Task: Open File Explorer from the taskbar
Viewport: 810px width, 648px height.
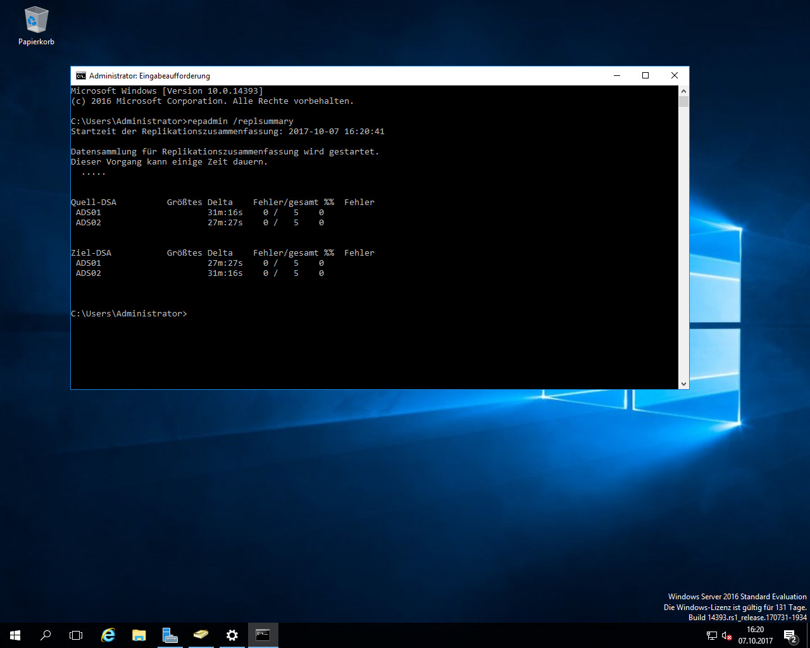Action: pyautogui.click(x=139, y=635)
